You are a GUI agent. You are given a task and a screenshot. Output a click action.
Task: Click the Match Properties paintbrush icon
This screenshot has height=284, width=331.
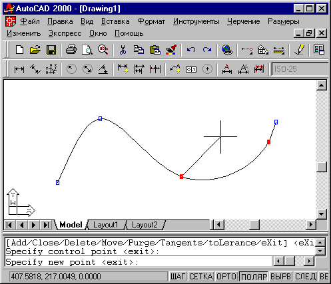171,50
